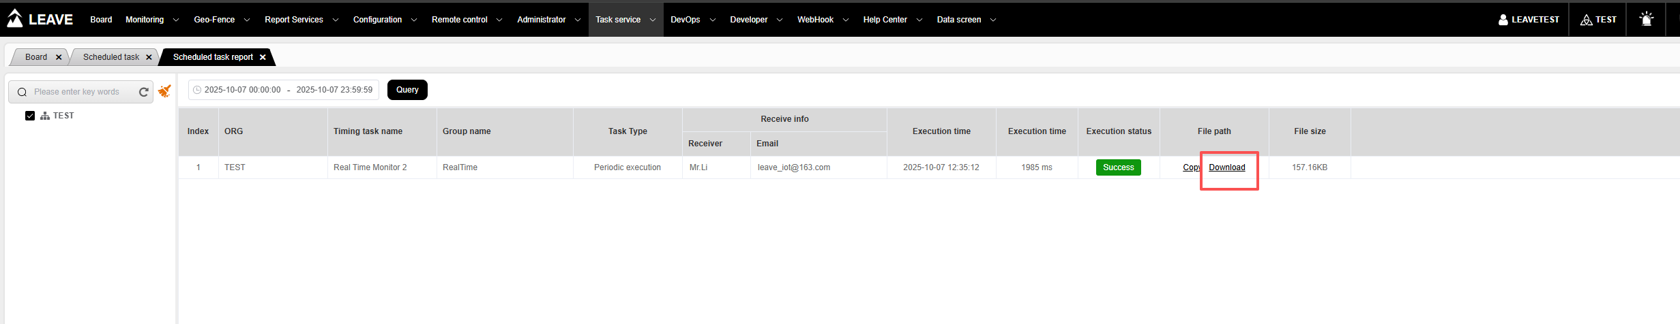Image resolution: width=1680 pixels, height=324 pixels.
Task: Switch to the Scheduled task tab
Action: click(110, 57)
